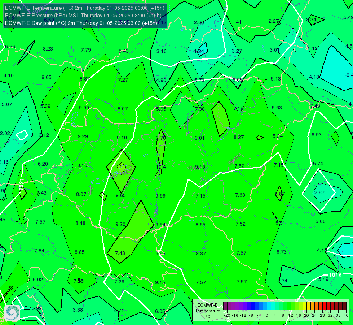Select the ECMWF-E Dew point 2m layer label
The image size is (353, 325).
(81, 23)
